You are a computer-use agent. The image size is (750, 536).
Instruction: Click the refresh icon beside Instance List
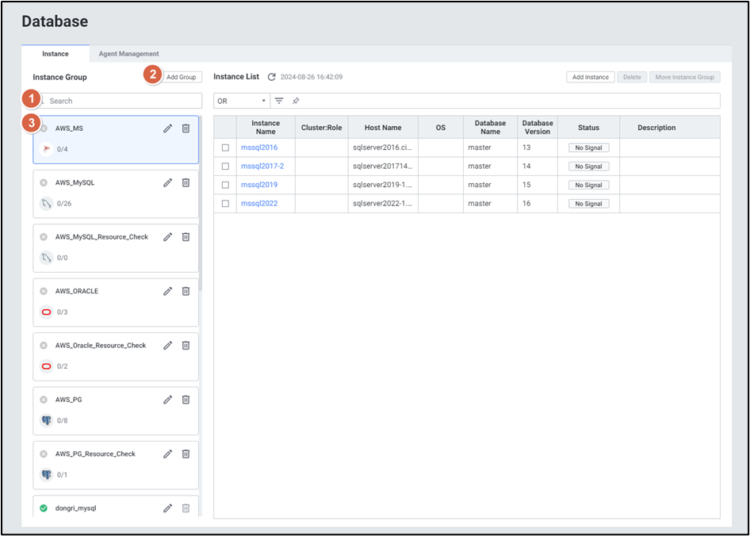(x=272, y=77)
